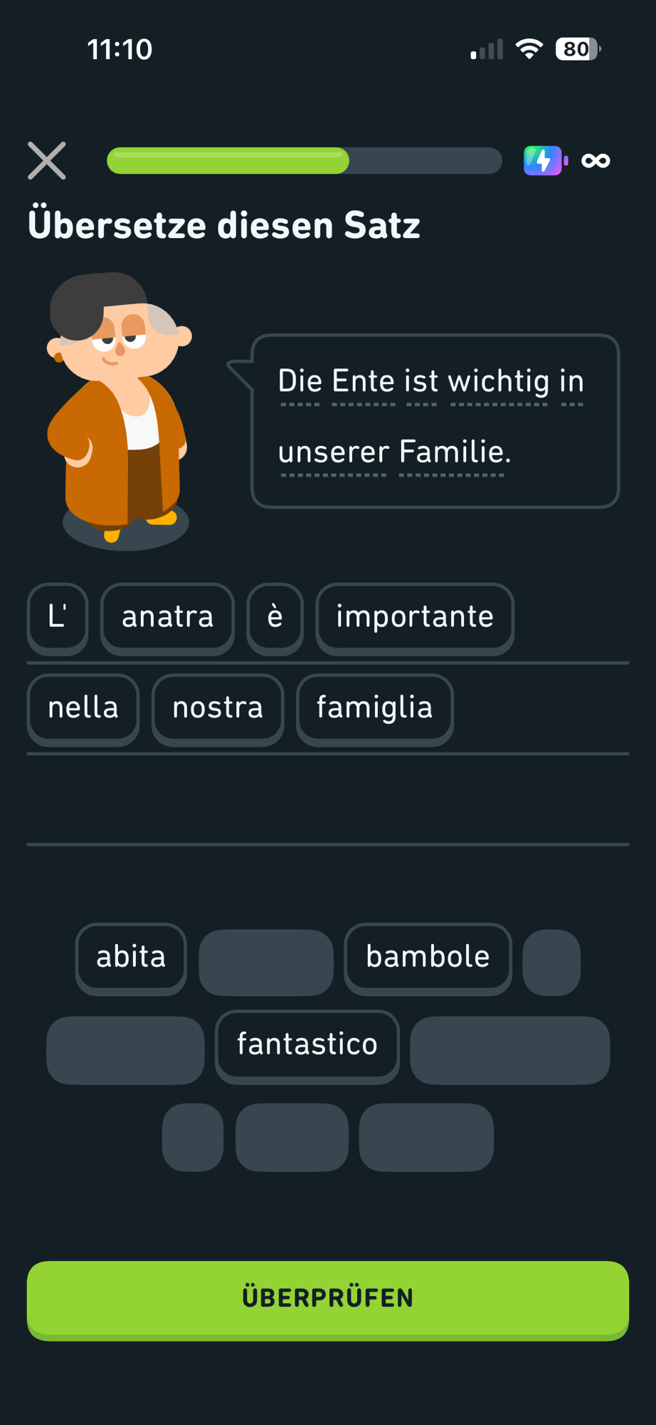Close the lesson with the X icon

pos(47,160)
